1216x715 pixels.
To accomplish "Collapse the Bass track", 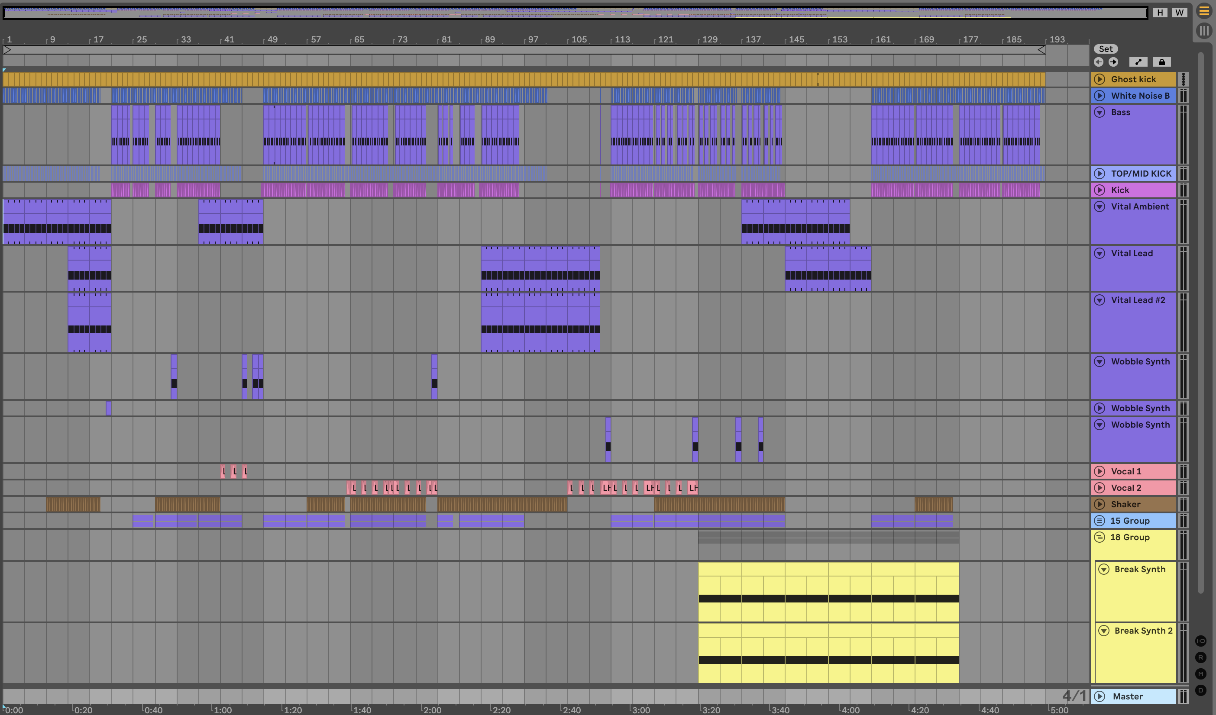I will 1100,112.
